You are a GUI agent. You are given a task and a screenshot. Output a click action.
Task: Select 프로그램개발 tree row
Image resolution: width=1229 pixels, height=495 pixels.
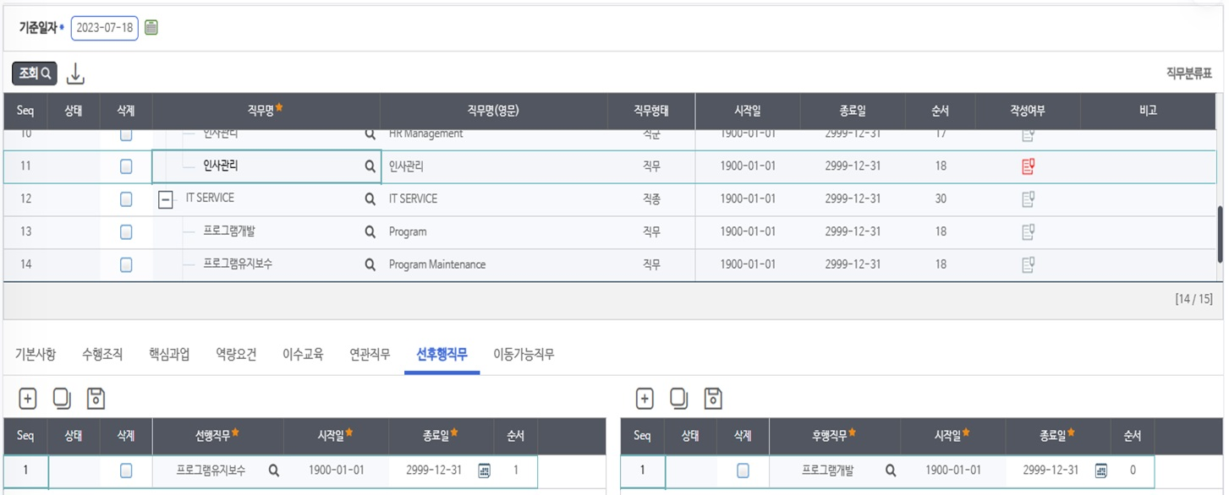(230, 231)
